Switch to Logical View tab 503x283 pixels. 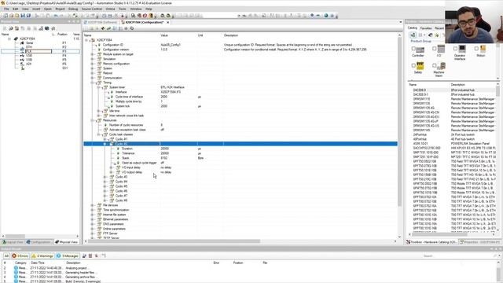(x=13, y=242)
